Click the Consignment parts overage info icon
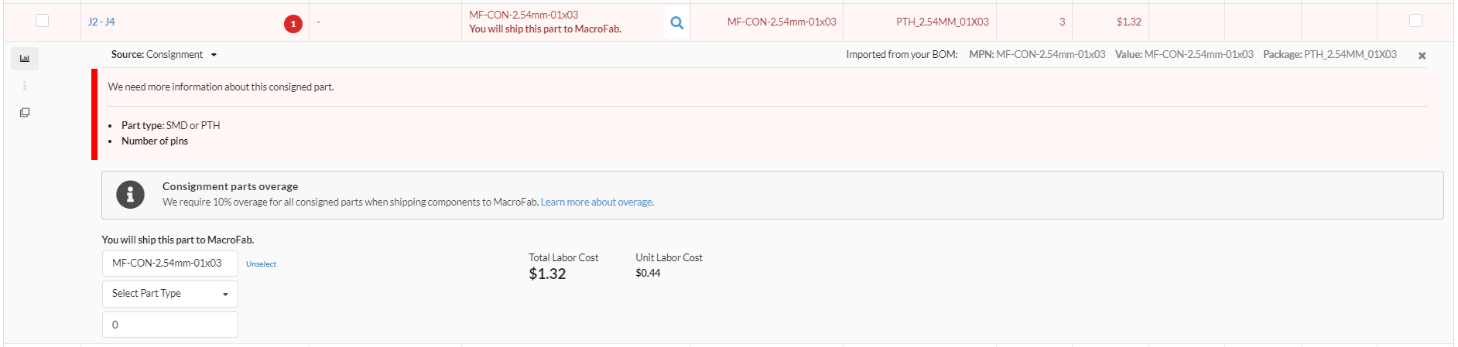 pyautogui.click(x=130, y=195)
